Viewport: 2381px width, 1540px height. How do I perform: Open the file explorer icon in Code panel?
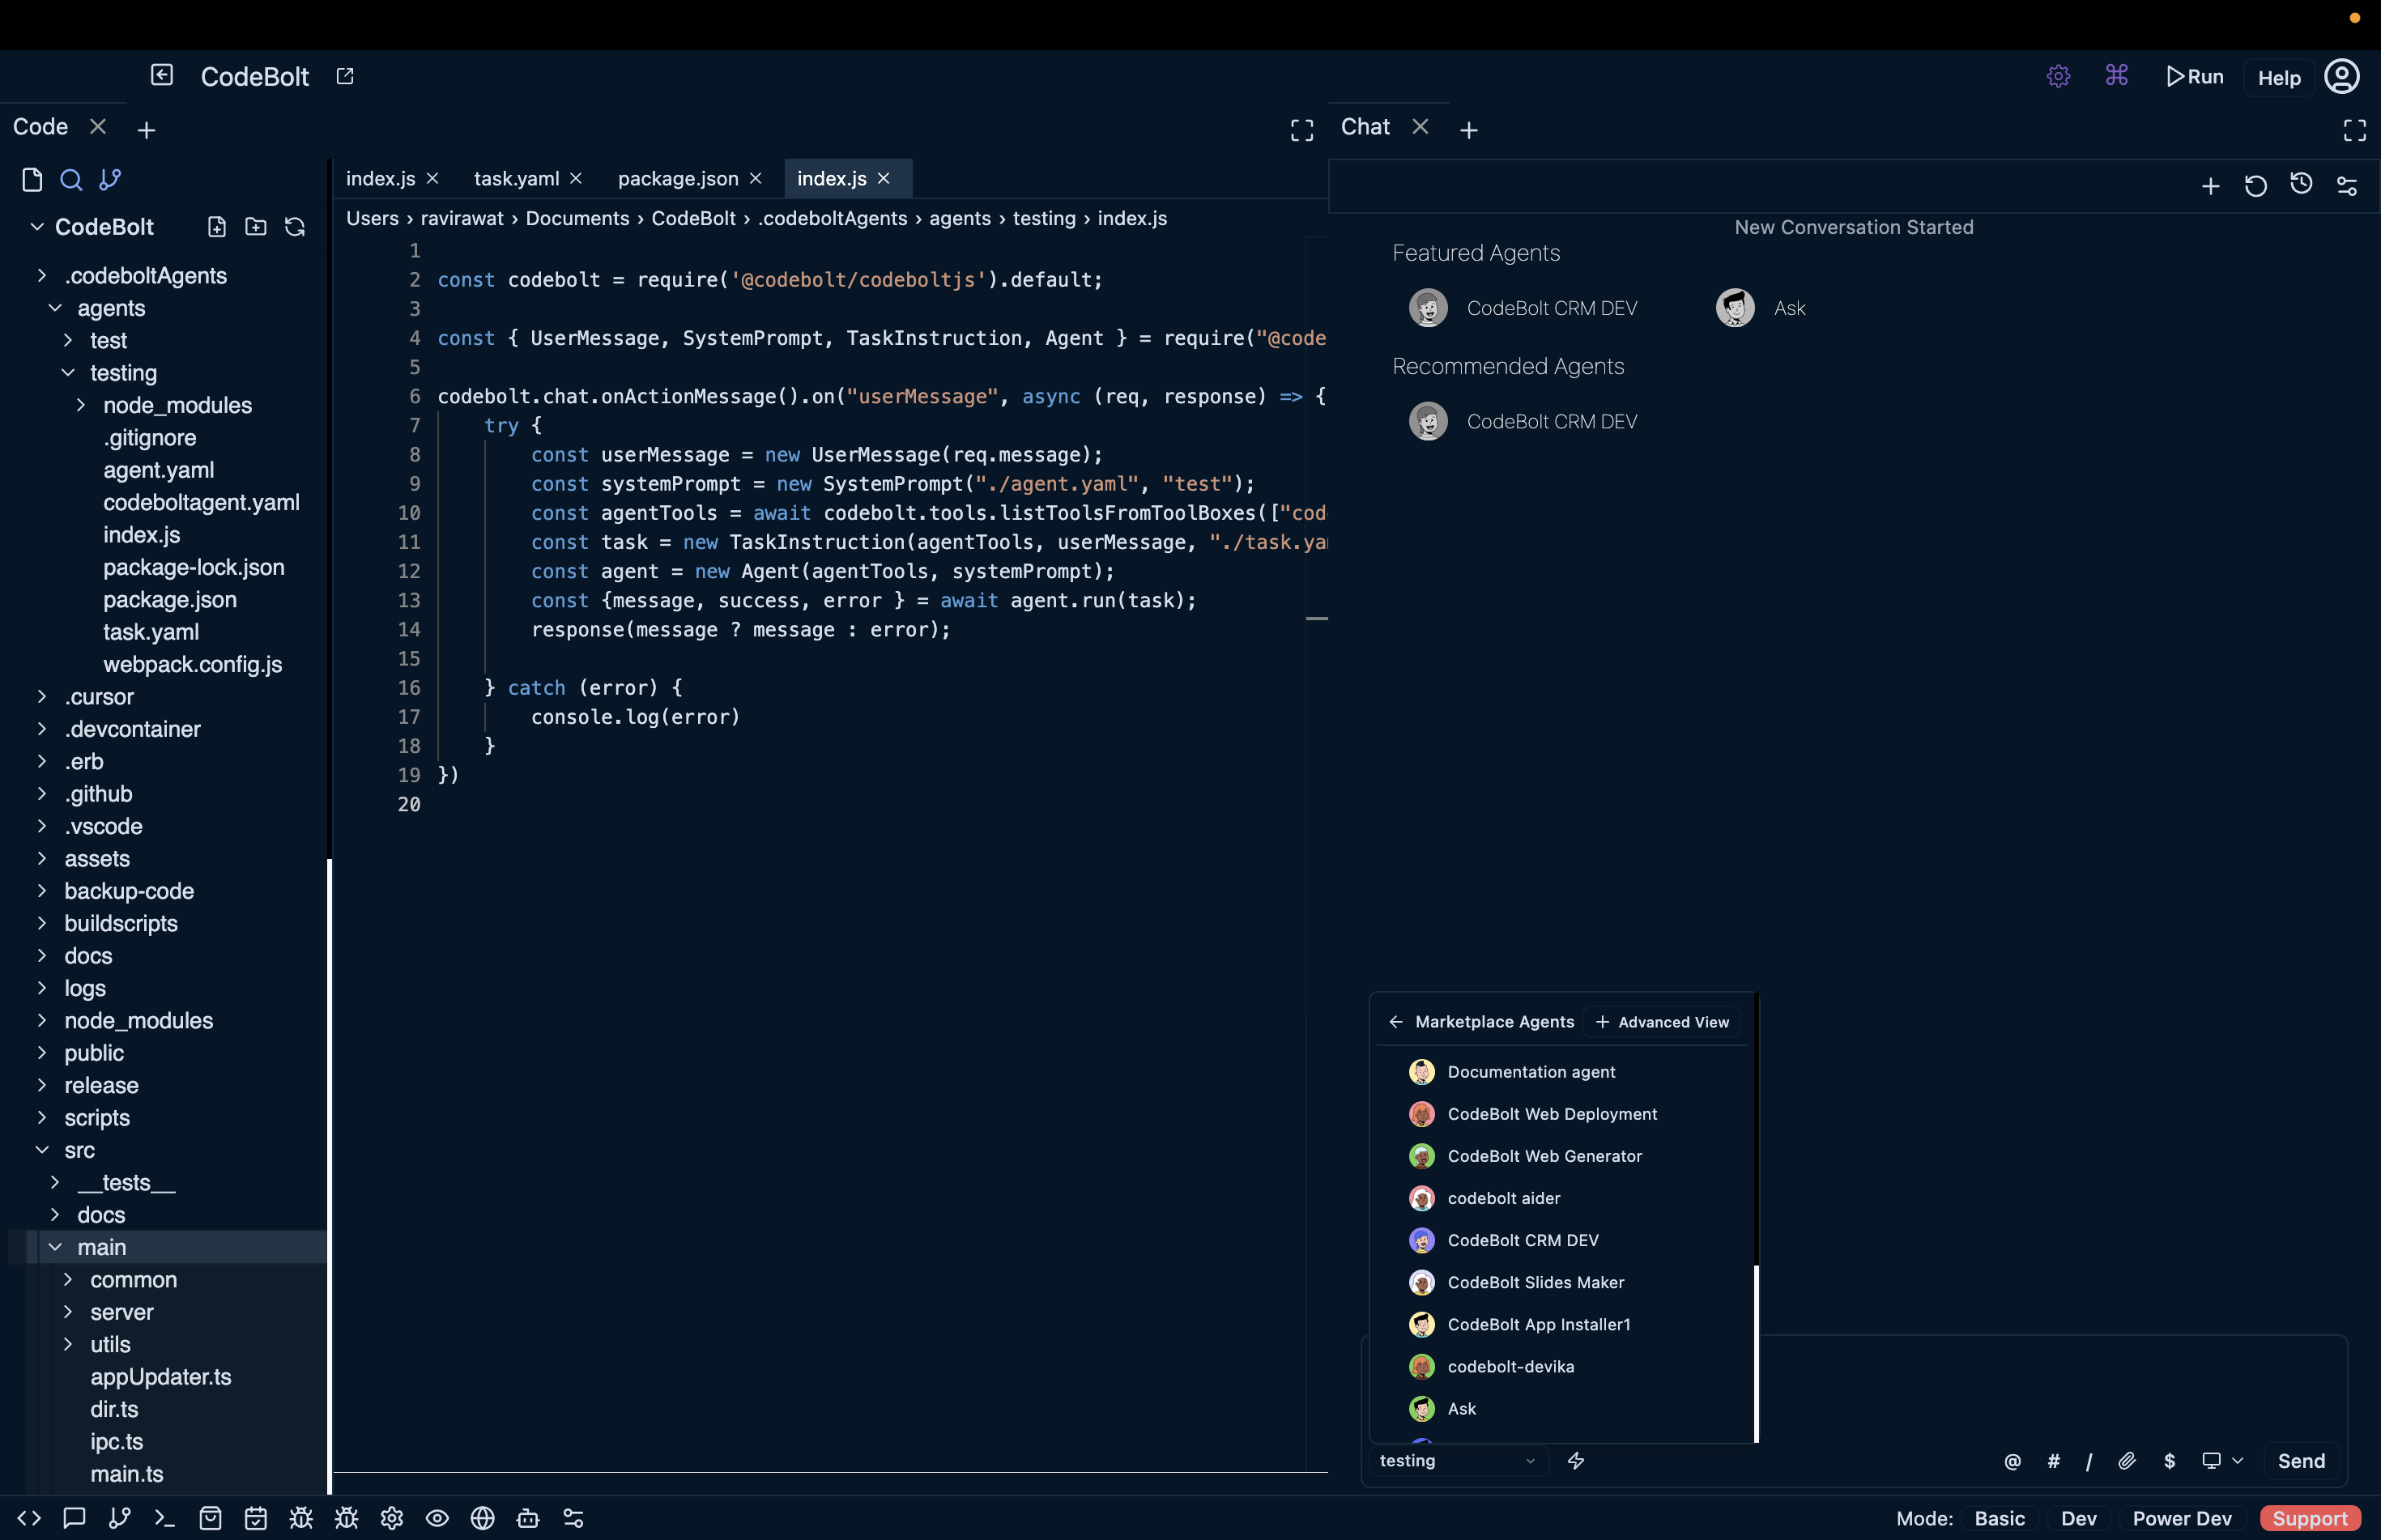(32, 179)
